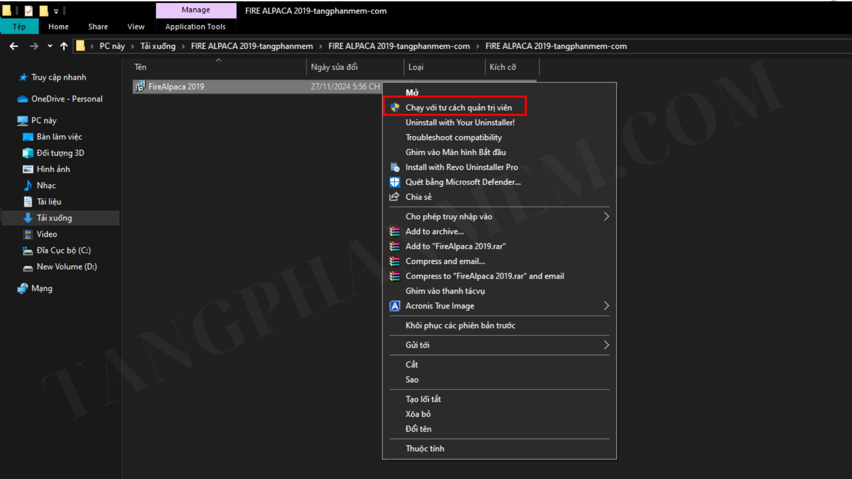Select Chạy với tư cách quản trị viên
The width and height of the screenshot is (852, 479).
tap(458, 107)
